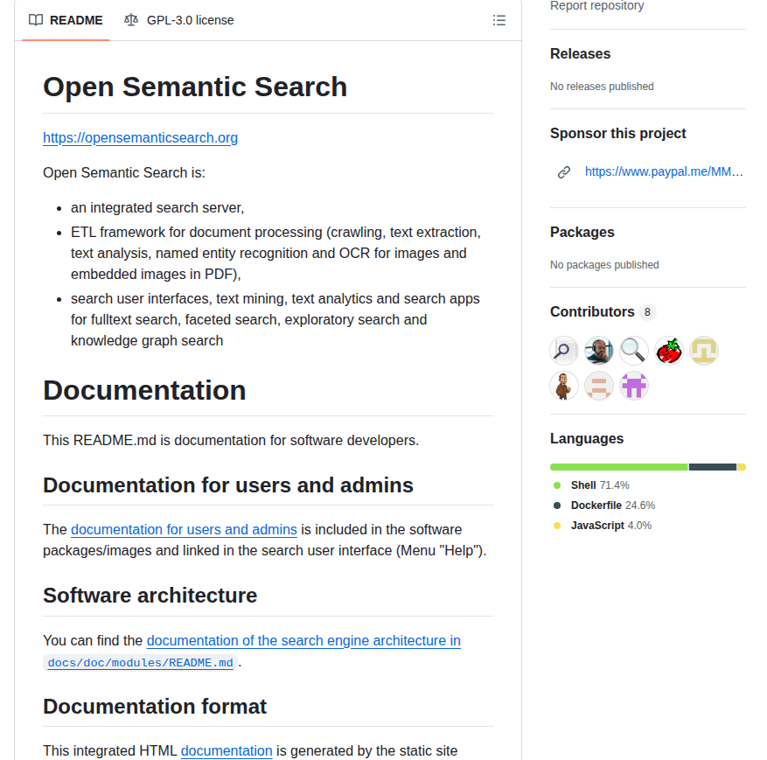Open the opensemanticsearch.org link
The width and height of the screenshot is (767, 760).
pyautogui.click(x=140, y=137)
